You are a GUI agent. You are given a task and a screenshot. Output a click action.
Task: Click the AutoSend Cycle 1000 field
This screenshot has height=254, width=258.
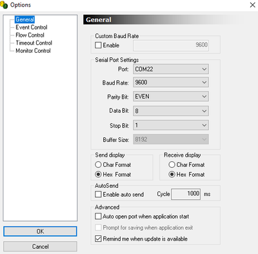click(186, 194)
